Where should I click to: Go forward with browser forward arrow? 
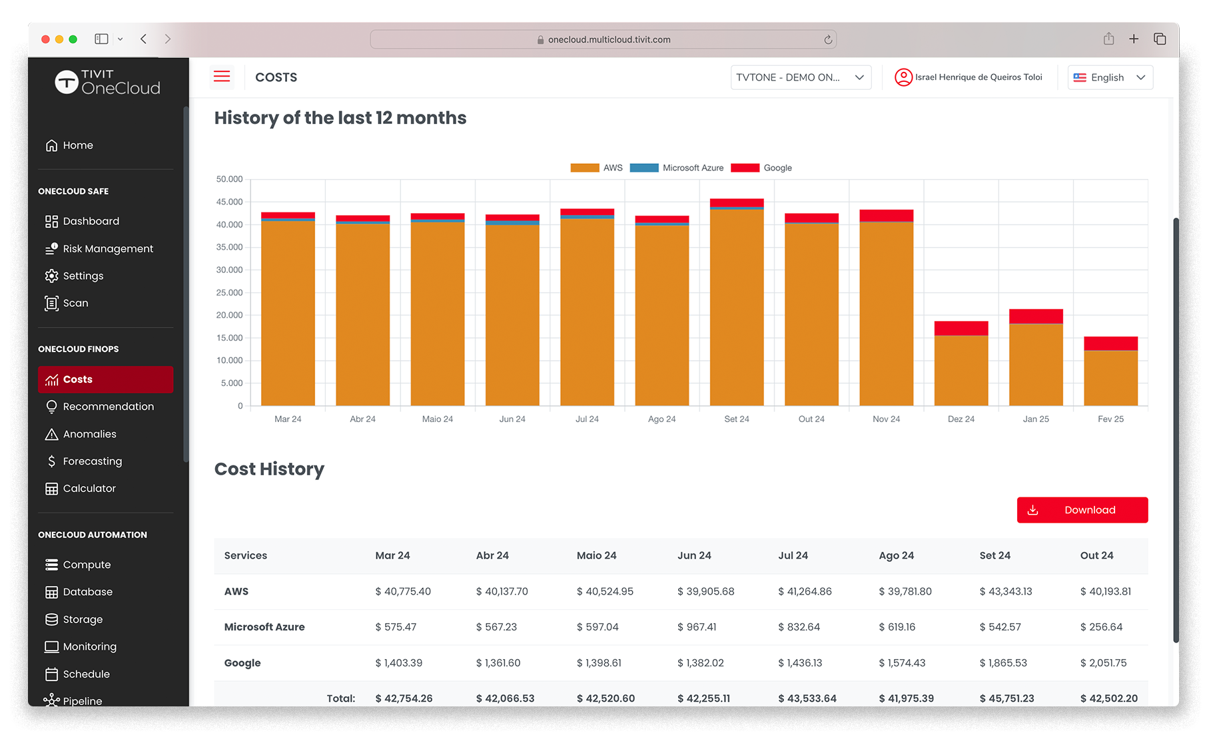coord(167,39)
